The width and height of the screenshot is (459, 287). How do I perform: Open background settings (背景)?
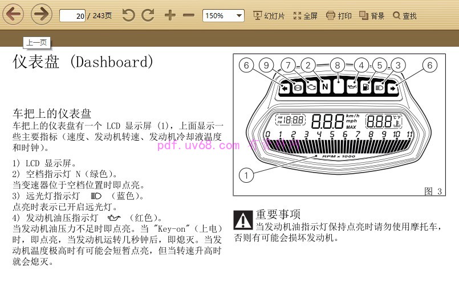[x=372, y=16]
